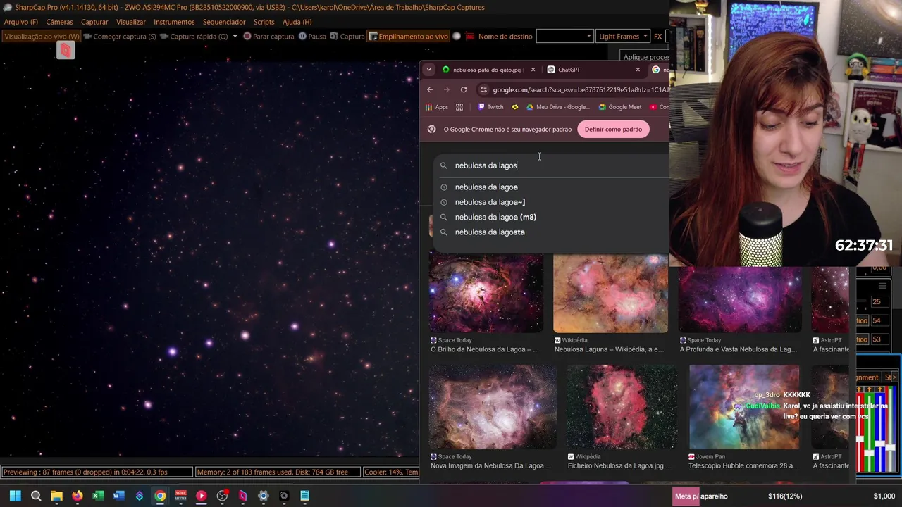Click the round gray icon after Empilhamento
The width and height of the screenshot is (902, 507).
457,37
